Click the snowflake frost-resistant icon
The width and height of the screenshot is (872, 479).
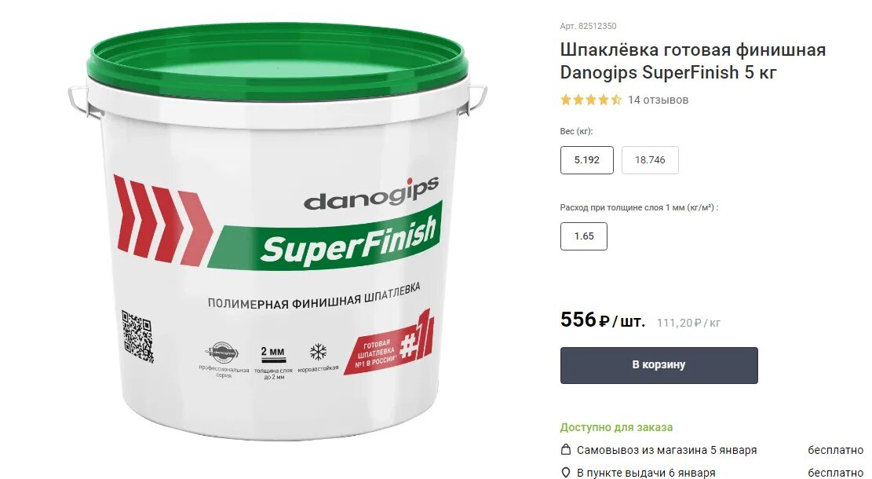click(x=318, y=352)
